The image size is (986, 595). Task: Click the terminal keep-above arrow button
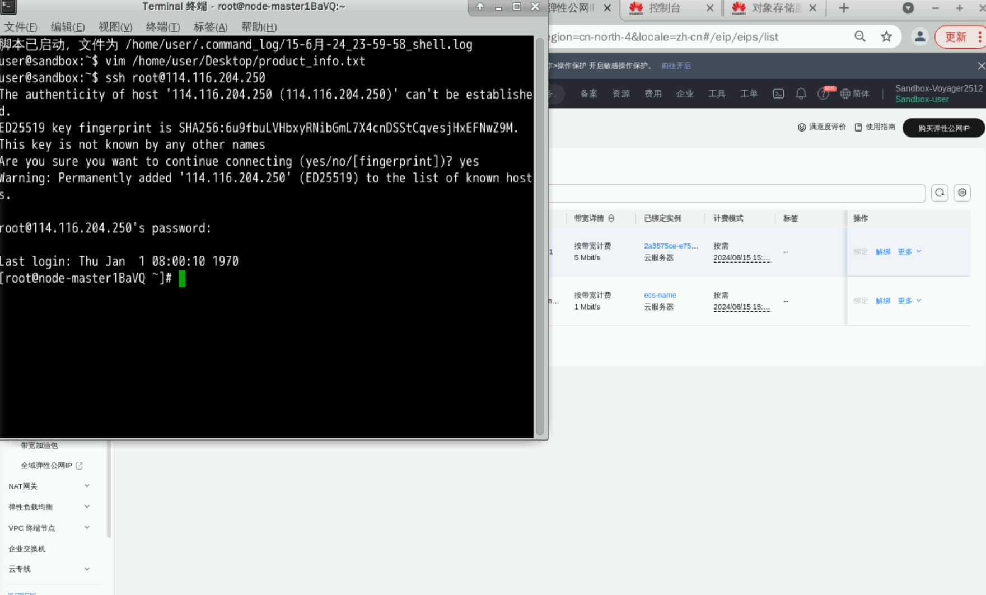(x=480, y=7)
